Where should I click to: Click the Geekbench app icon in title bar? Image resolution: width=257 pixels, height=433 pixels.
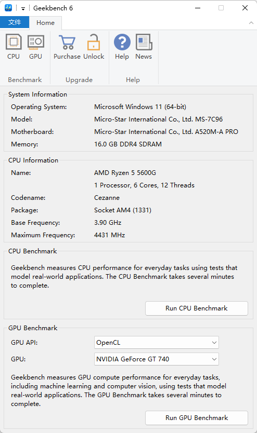click(x=8, y=8)
